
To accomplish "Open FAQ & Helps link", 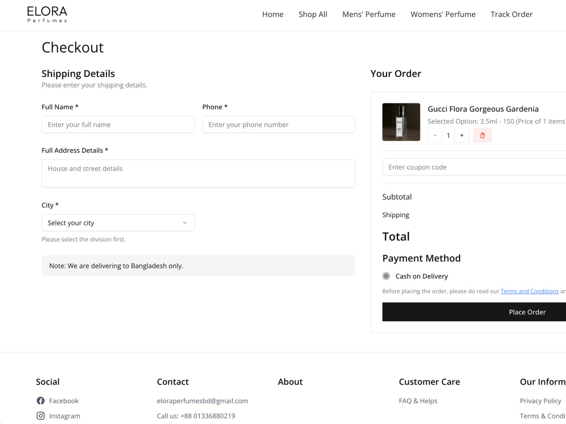I will 418,401.
